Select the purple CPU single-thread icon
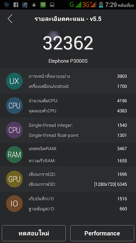This screenshot has width=136, height=243. [x=14, y=130]
